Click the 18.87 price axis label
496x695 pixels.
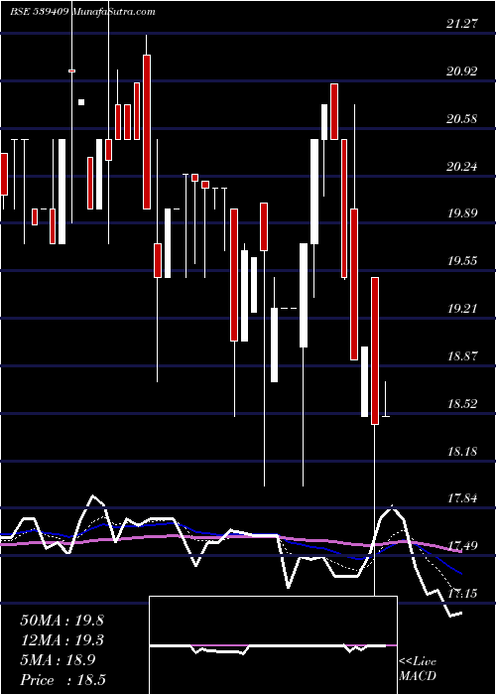click(462, 355)
